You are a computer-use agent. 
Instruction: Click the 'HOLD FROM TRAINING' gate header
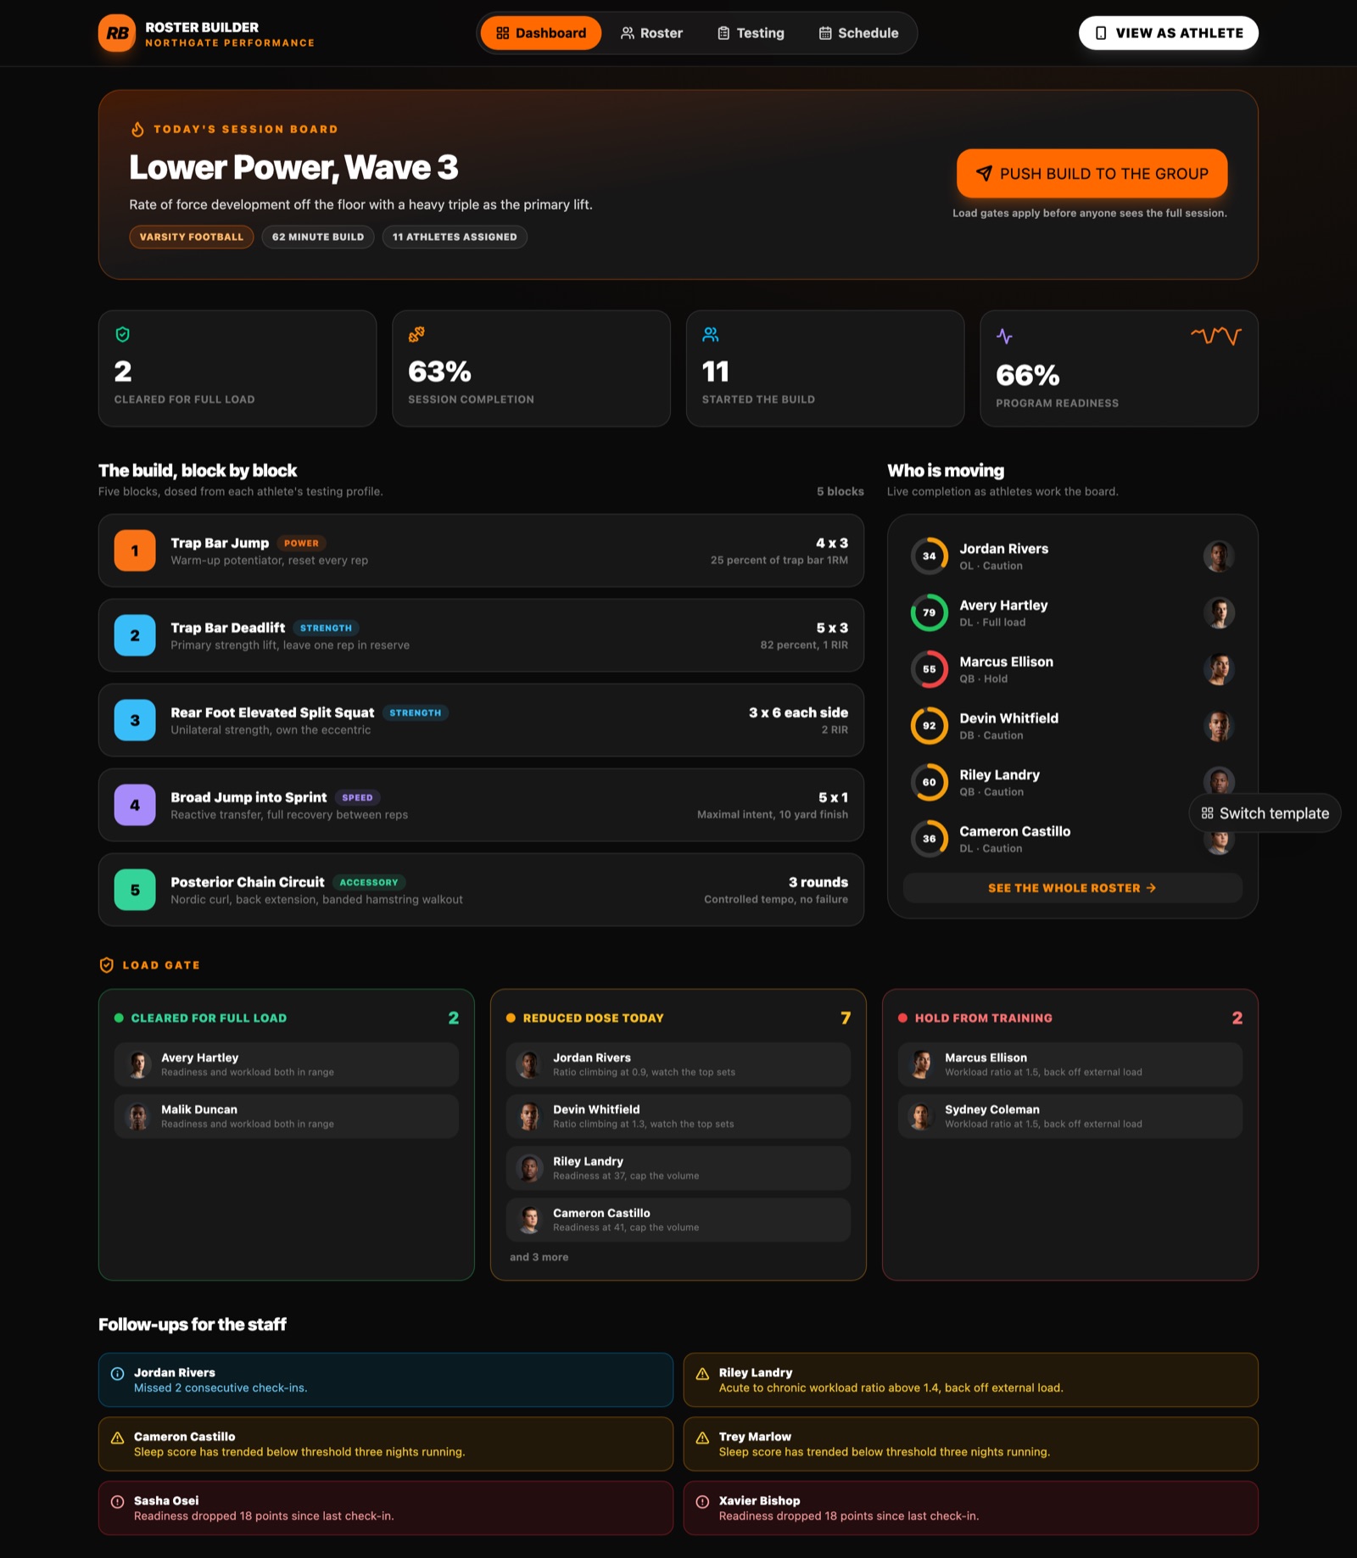pyautogui.click(x=983, y=1018)
